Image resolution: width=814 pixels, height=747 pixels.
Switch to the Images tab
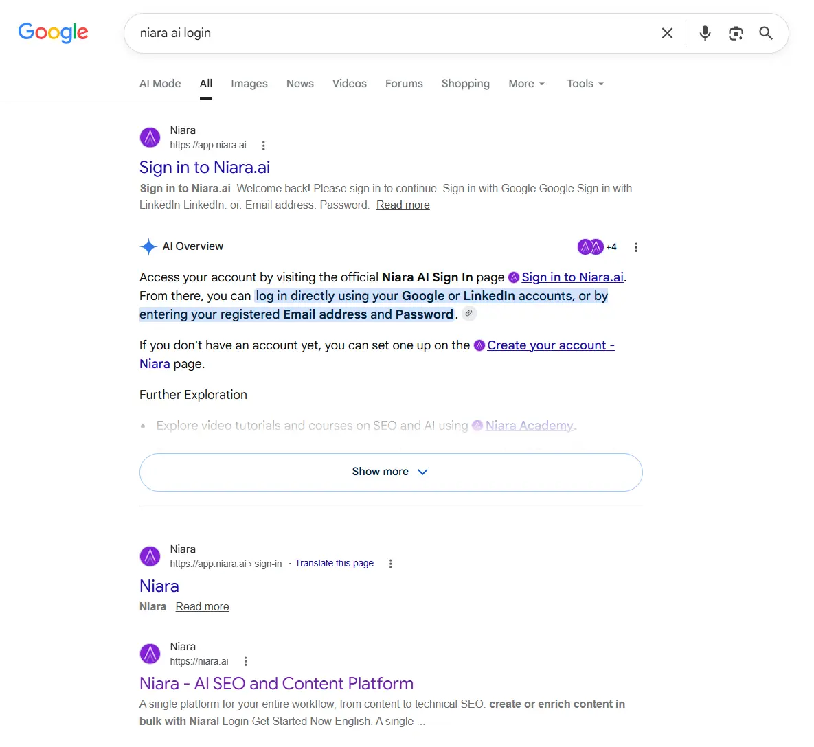[x=249, y=84]
